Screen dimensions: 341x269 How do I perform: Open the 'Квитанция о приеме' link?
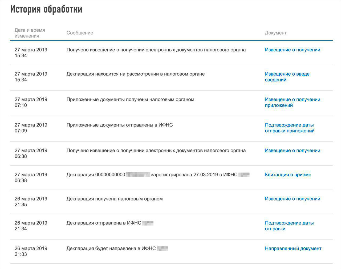(288, 175)
